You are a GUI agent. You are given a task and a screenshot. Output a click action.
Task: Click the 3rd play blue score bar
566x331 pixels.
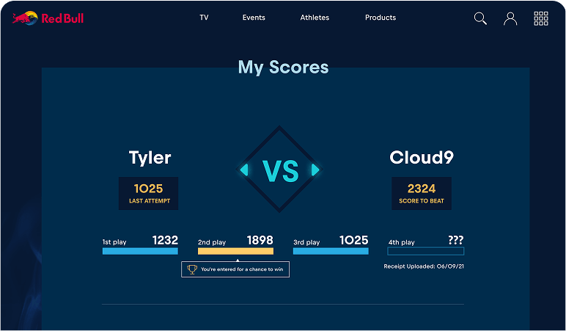[331, 251]
